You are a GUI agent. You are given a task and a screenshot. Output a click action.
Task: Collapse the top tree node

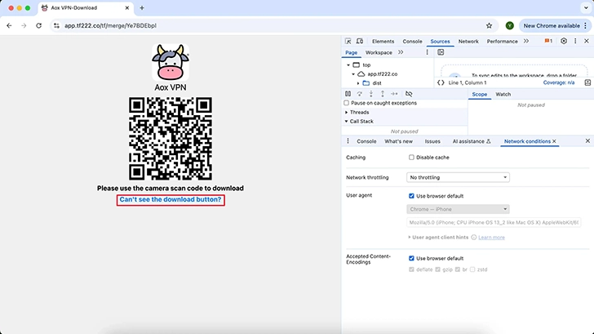pyautogui.click(x=348, y=65)
